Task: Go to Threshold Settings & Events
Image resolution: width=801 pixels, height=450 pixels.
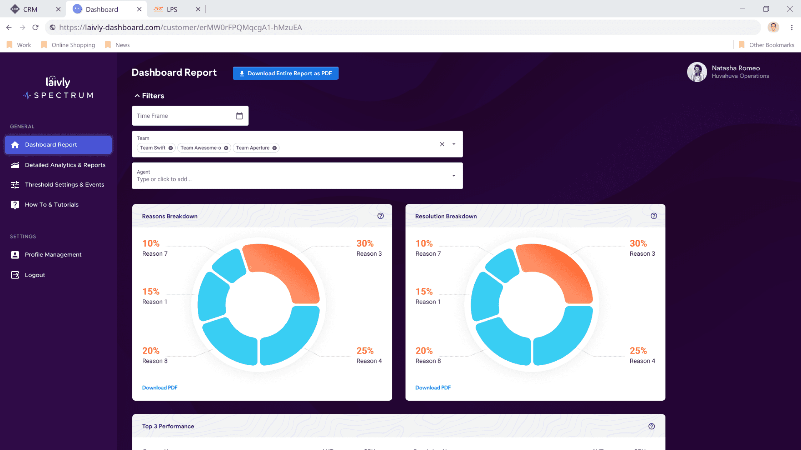Action: [64, 185]
